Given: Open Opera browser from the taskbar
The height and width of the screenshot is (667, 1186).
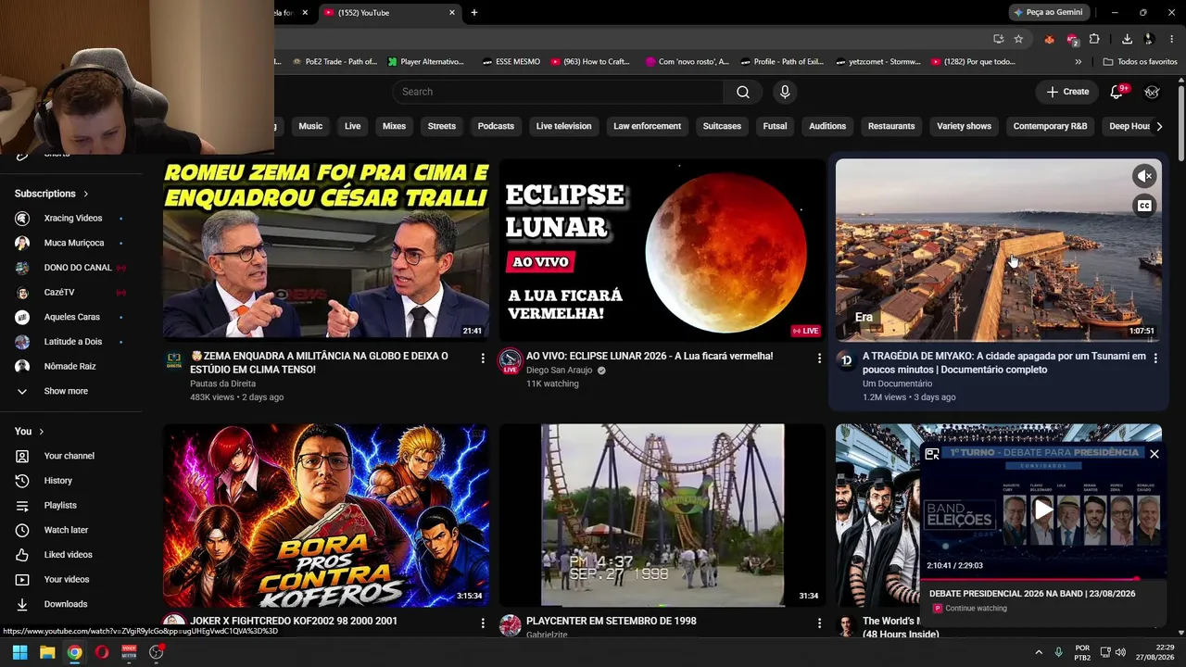Looking at the screenshot, I should [102, 652].
